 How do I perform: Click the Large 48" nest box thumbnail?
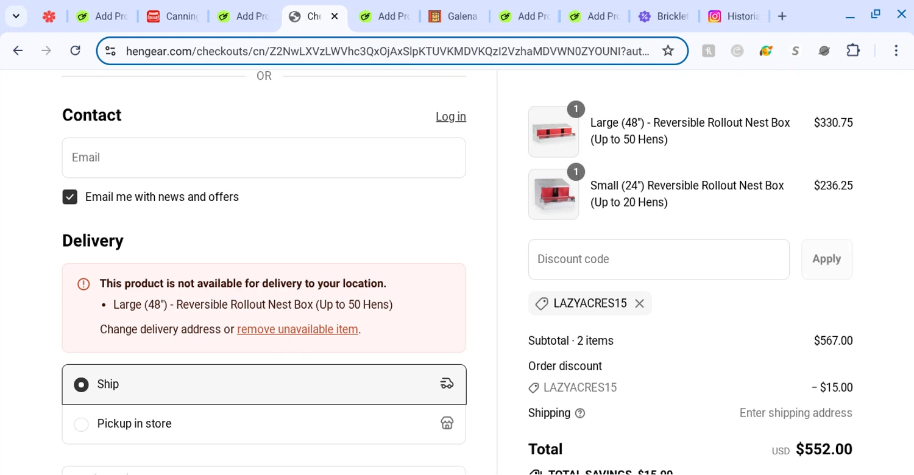coord(553,132)
